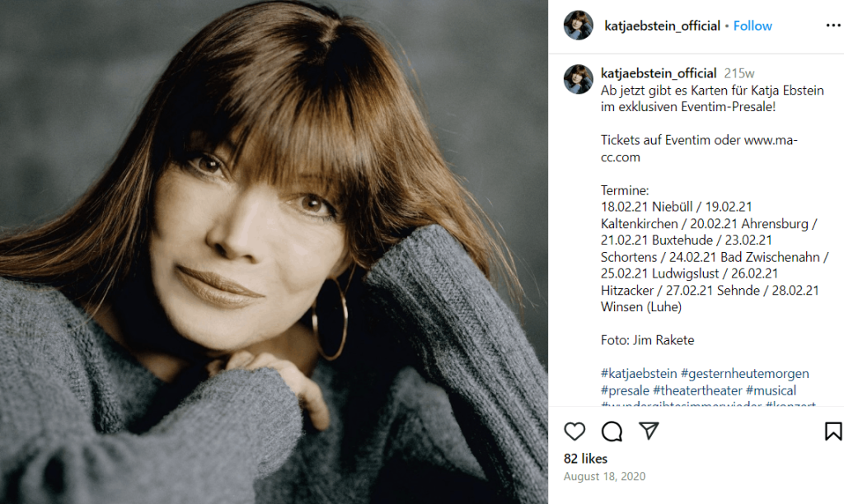Open the three-dot more options menu

(833, 26)
